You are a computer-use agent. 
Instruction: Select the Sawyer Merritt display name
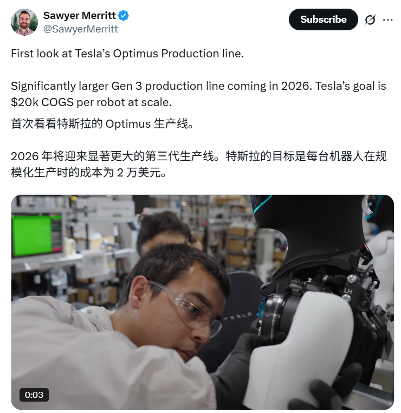click(x=79, y=16)
